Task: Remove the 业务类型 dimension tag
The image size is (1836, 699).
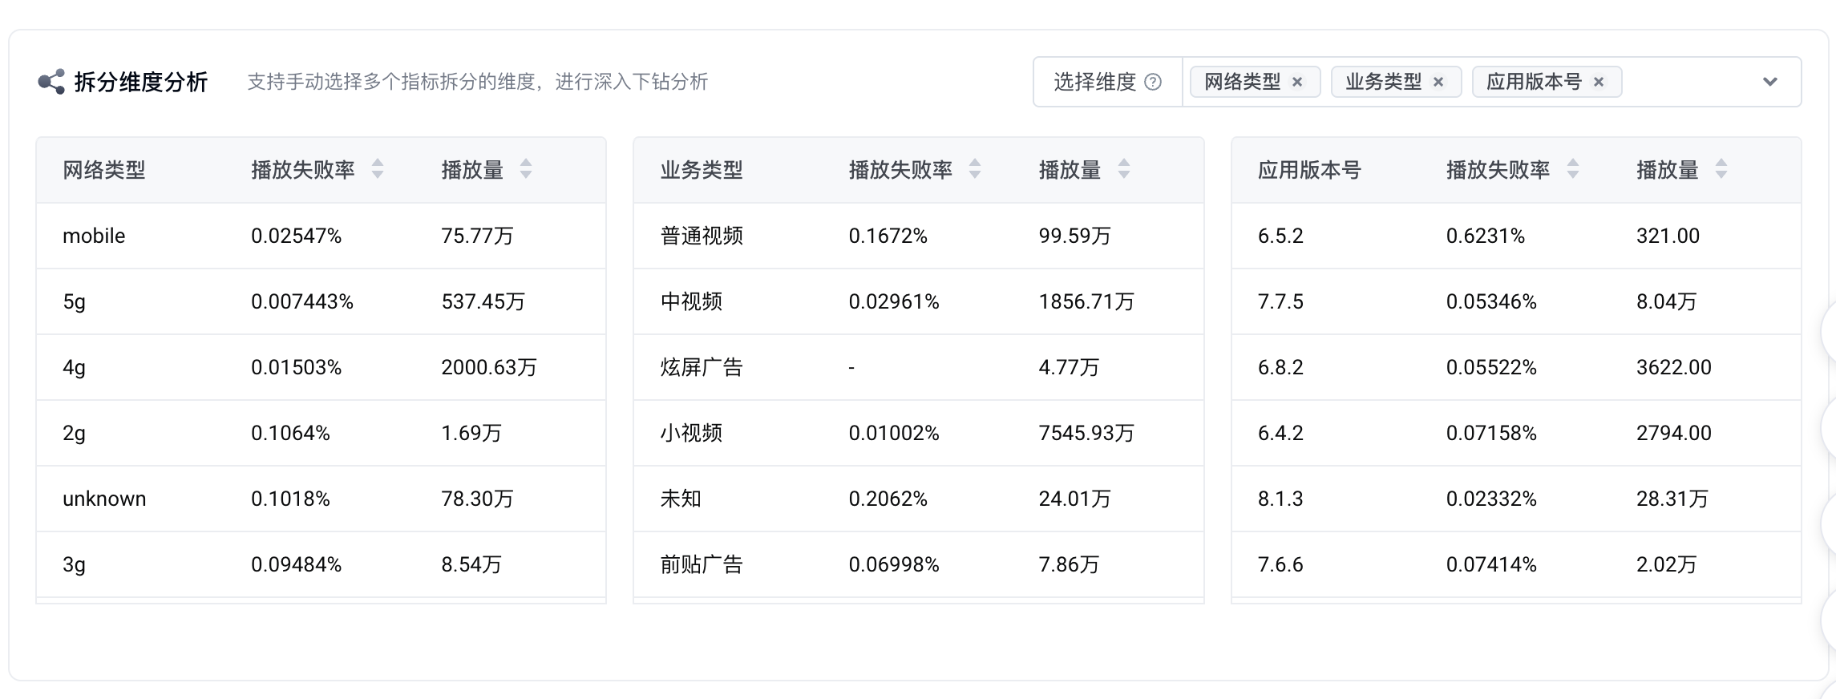Action: pos(1438,82)
